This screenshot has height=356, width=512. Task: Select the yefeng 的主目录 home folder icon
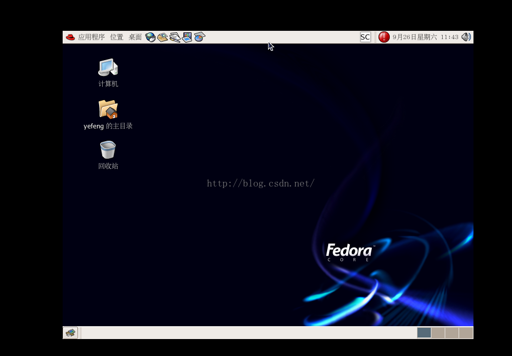coord(108,115)
